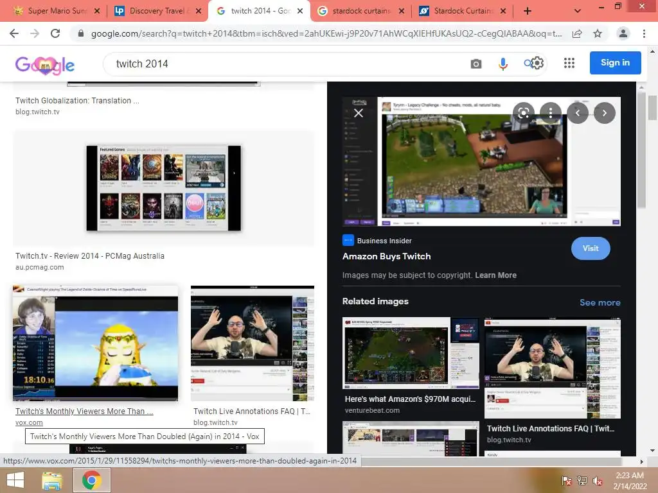The image size is (658, 493).
Task: Bookmark this page with the star icon
Action: pyautogui.click(x=598, y=33)
